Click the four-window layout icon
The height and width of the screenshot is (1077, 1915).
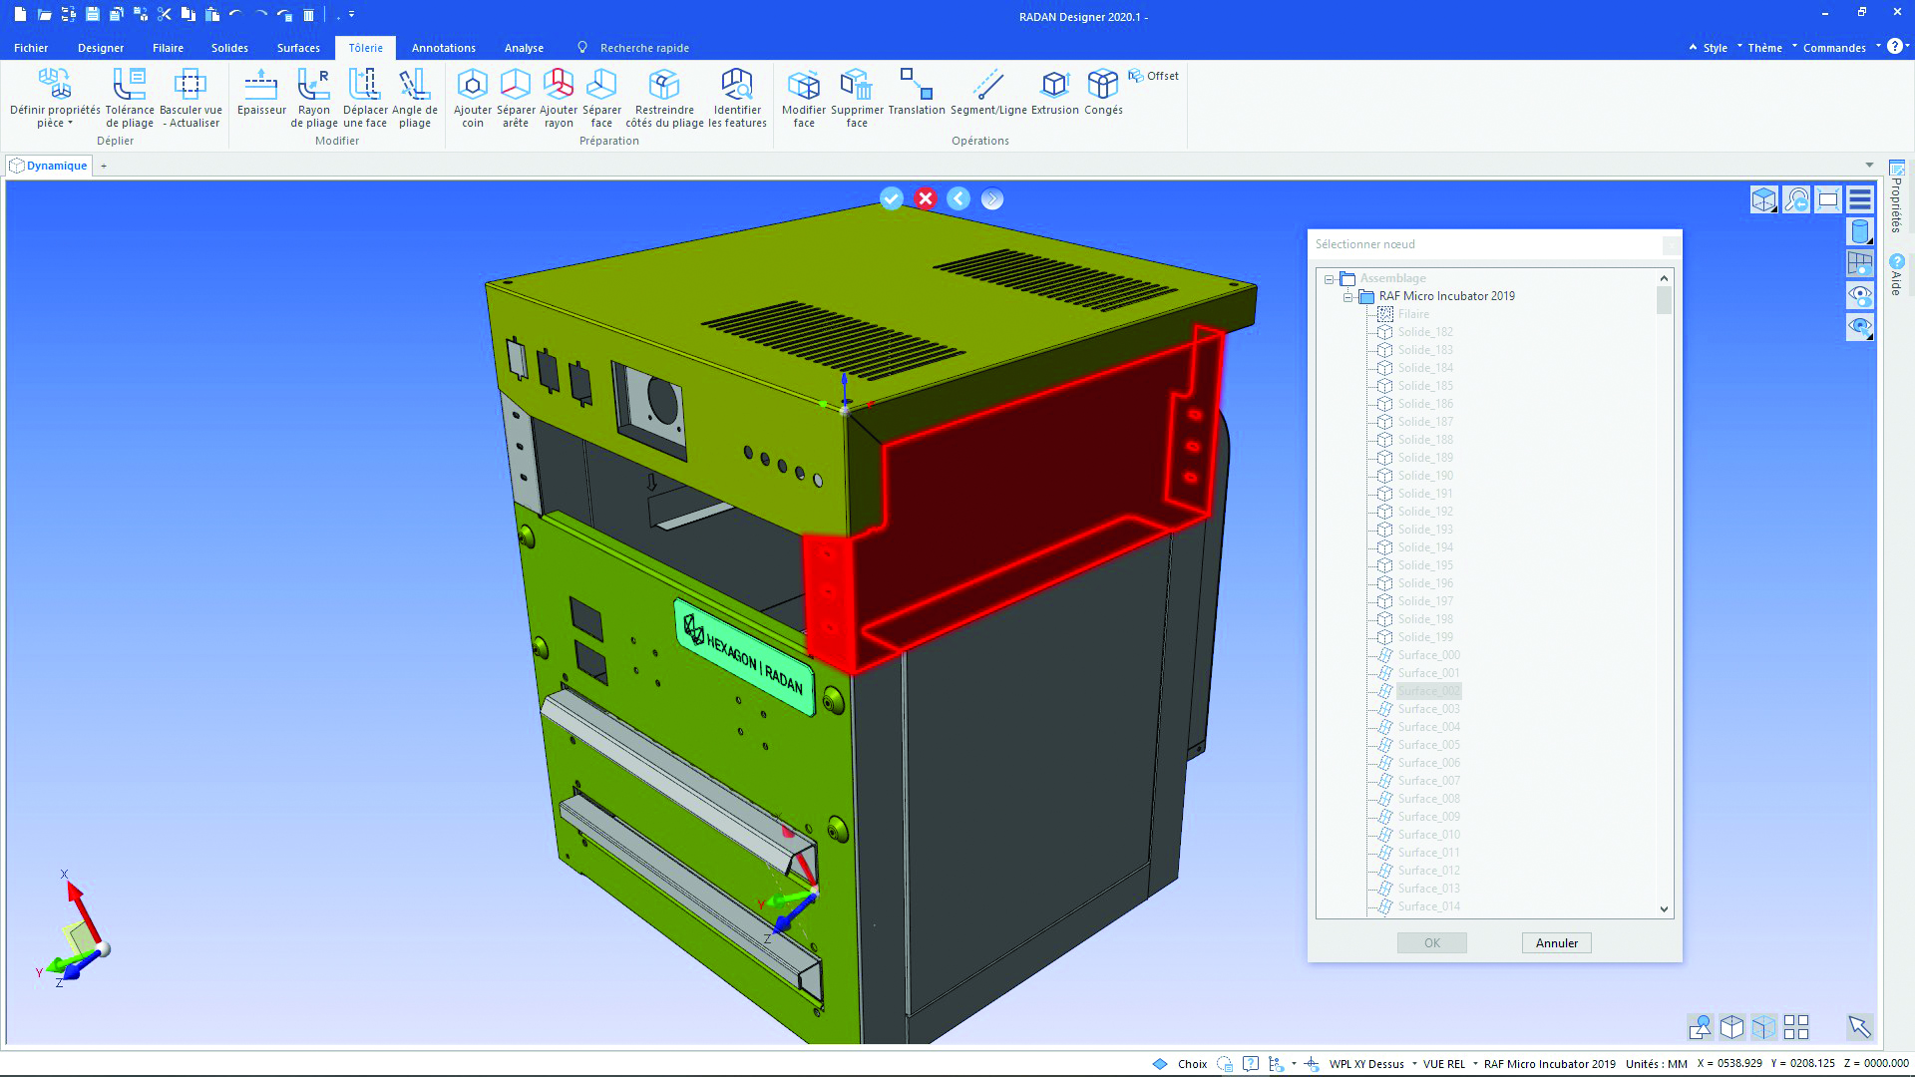click(1796, 1026)
